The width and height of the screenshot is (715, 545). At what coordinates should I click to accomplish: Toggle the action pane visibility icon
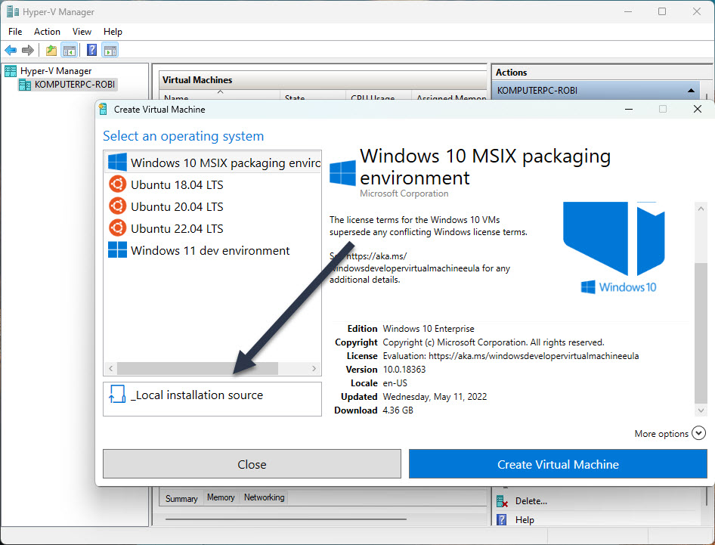pyautogui.click(x=110, y=50)
